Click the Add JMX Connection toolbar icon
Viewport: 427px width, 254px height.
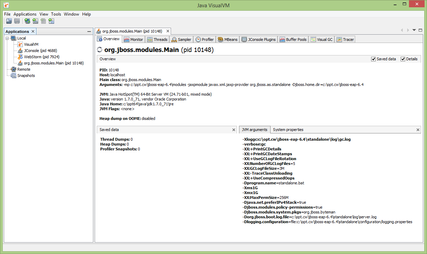point(35,21)
